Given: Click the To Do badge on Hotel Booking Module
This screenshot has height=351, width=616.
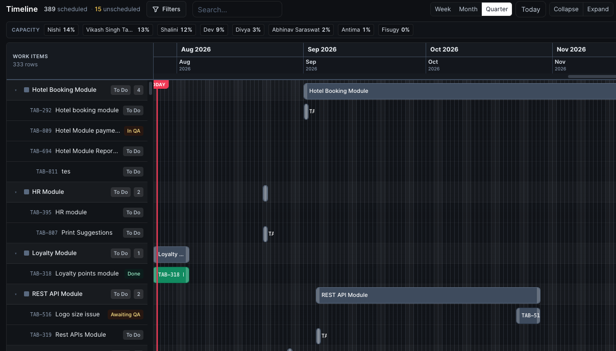Looking at the screenshot, I should pos(121,90).
